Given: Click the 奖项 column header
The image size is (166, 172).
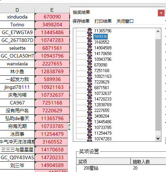Looking at the screenshot, I should [x=103, y=161].
